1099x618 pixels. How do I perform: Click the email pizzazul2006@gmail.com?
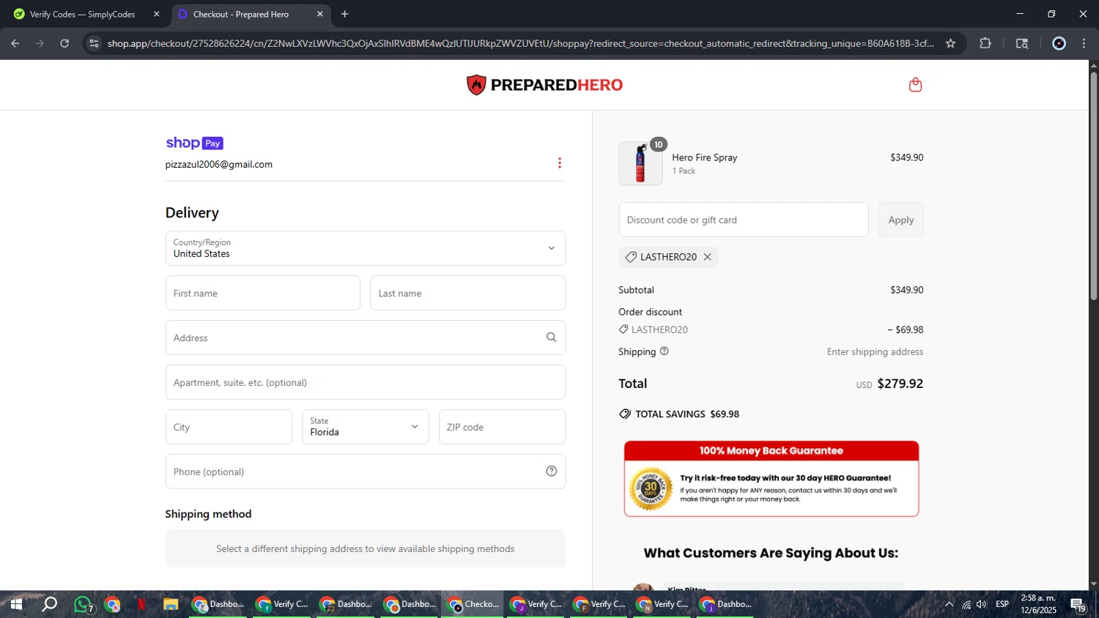pos(219,165)
